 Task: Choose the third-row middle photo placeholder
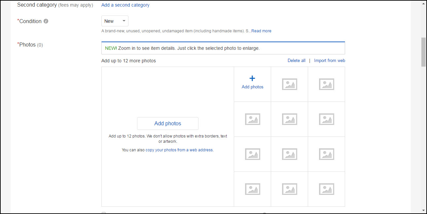pos(289,154)
